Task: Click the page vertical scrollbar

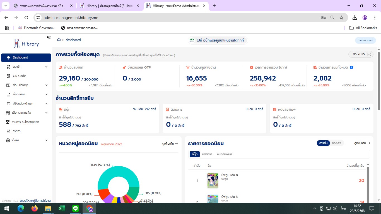Action: [x=379, y=81]
